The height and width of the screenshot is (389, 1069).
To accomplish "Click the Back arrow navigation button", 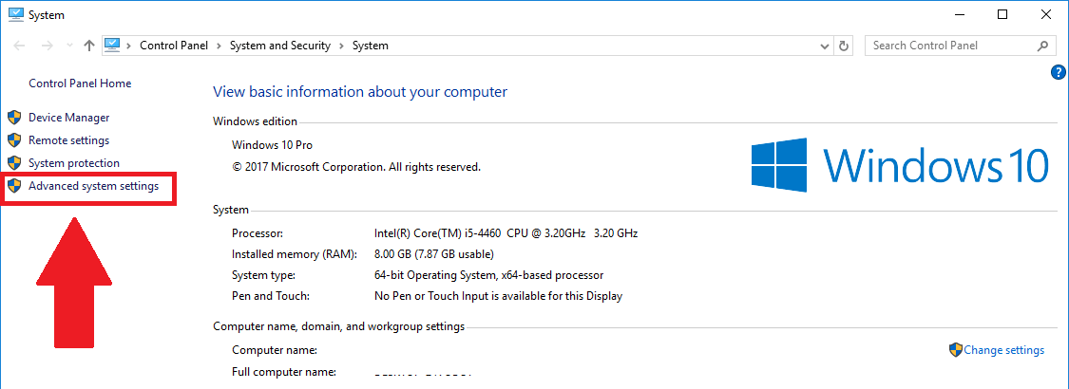I will (x=20, y=46).
